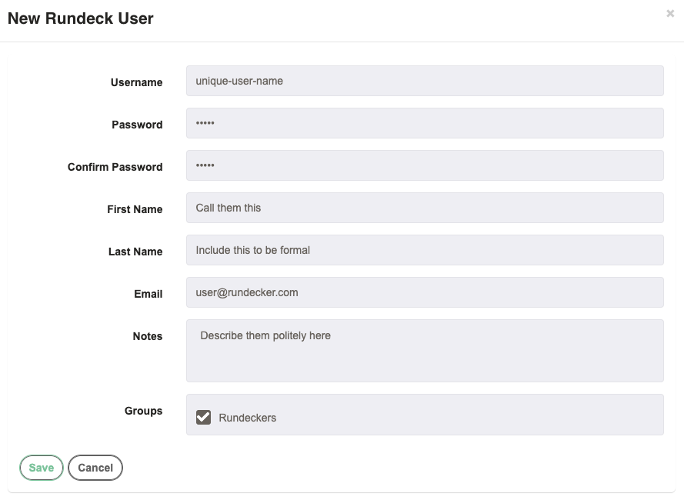684x500 pixels.
Task: Click inside the Notes text area
Action: 424,351
